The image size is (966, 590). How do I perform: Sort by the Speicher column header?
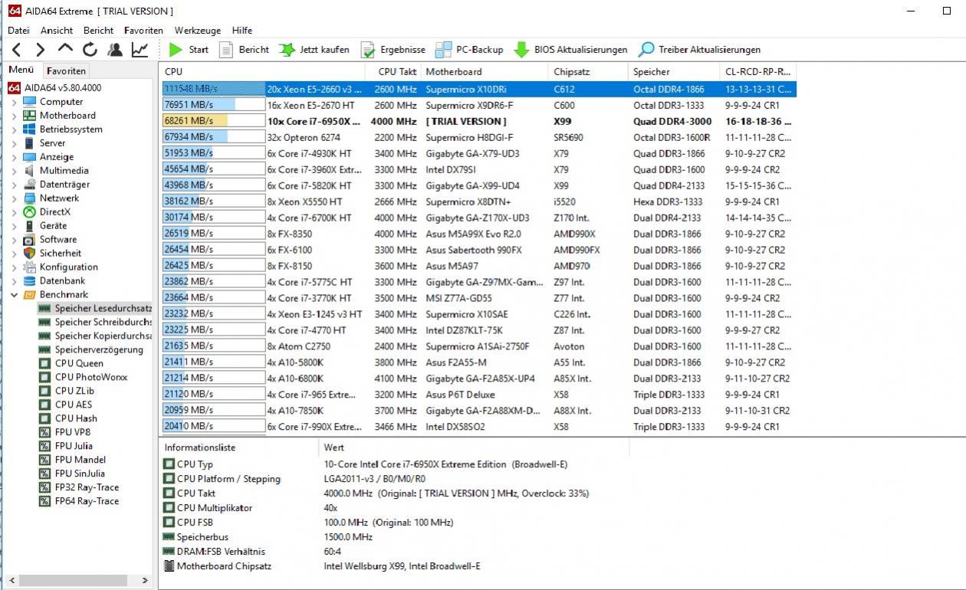tap(674, 71)
